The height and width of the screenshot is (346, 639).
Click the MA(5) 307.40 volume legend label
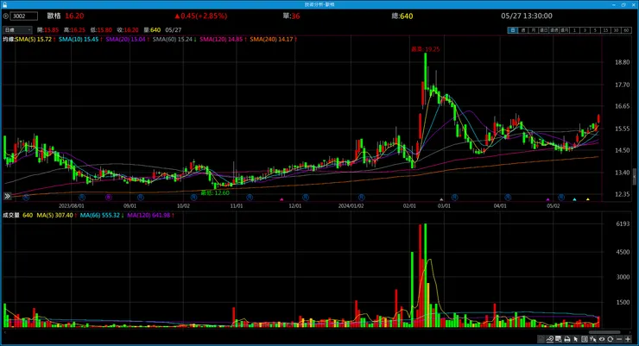click(x=55, y=216)
